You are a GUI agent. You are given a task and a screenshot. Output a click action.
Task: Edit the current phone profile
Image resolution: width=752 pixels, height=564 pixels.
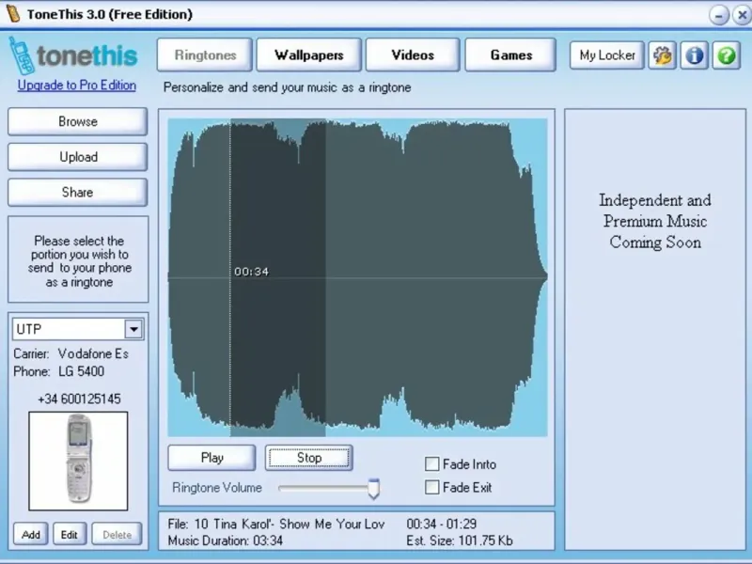coord(69,534)
